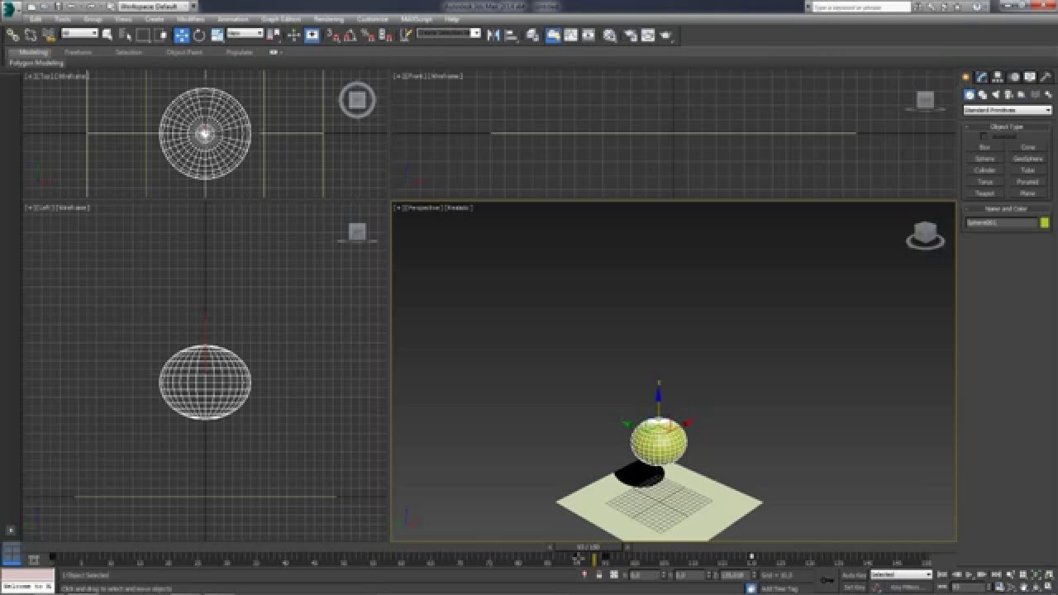Image resolution: width=1058 pixels, height=595 pixels.
Task: Open the named selection sets dropdown
Action: click(449, 34)
